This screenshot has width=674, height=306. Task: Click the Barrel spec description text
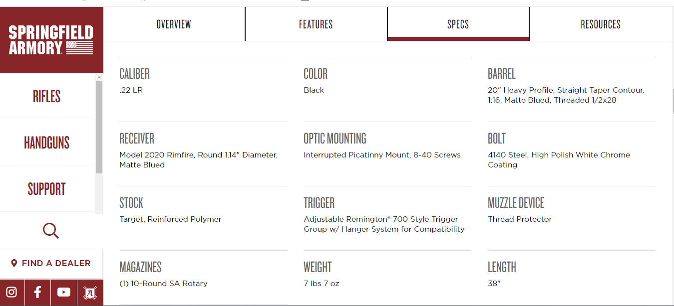coord(566,95)
